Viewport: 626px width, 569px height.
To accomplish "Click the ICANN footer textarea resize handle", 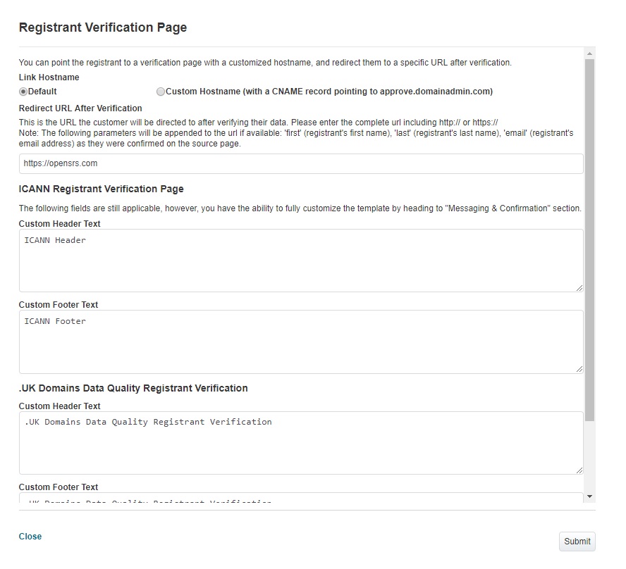I will pyautogui.click(x=579, y=369).
